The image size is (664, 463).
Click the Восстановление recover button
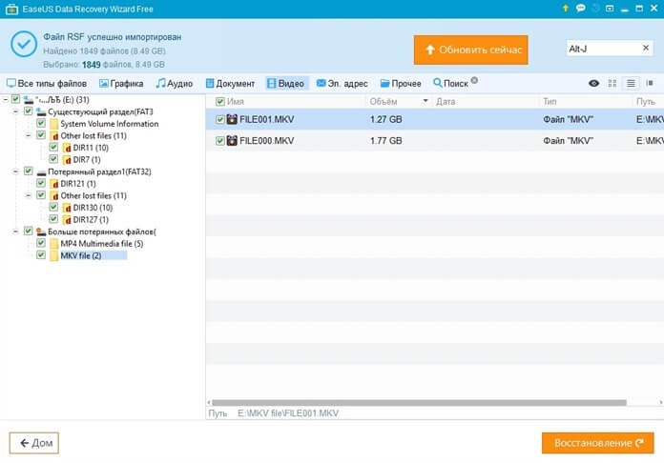click(x=598, y=443)
